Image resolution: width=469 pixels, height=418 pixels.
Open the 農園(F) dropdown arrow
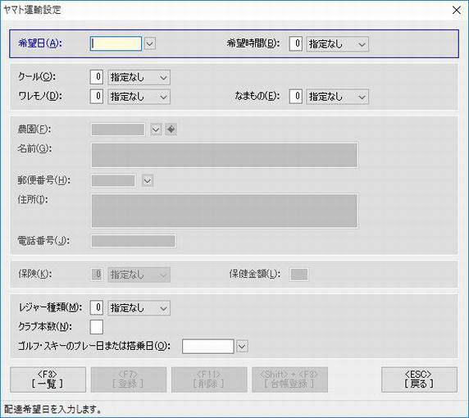coord(156,129)
